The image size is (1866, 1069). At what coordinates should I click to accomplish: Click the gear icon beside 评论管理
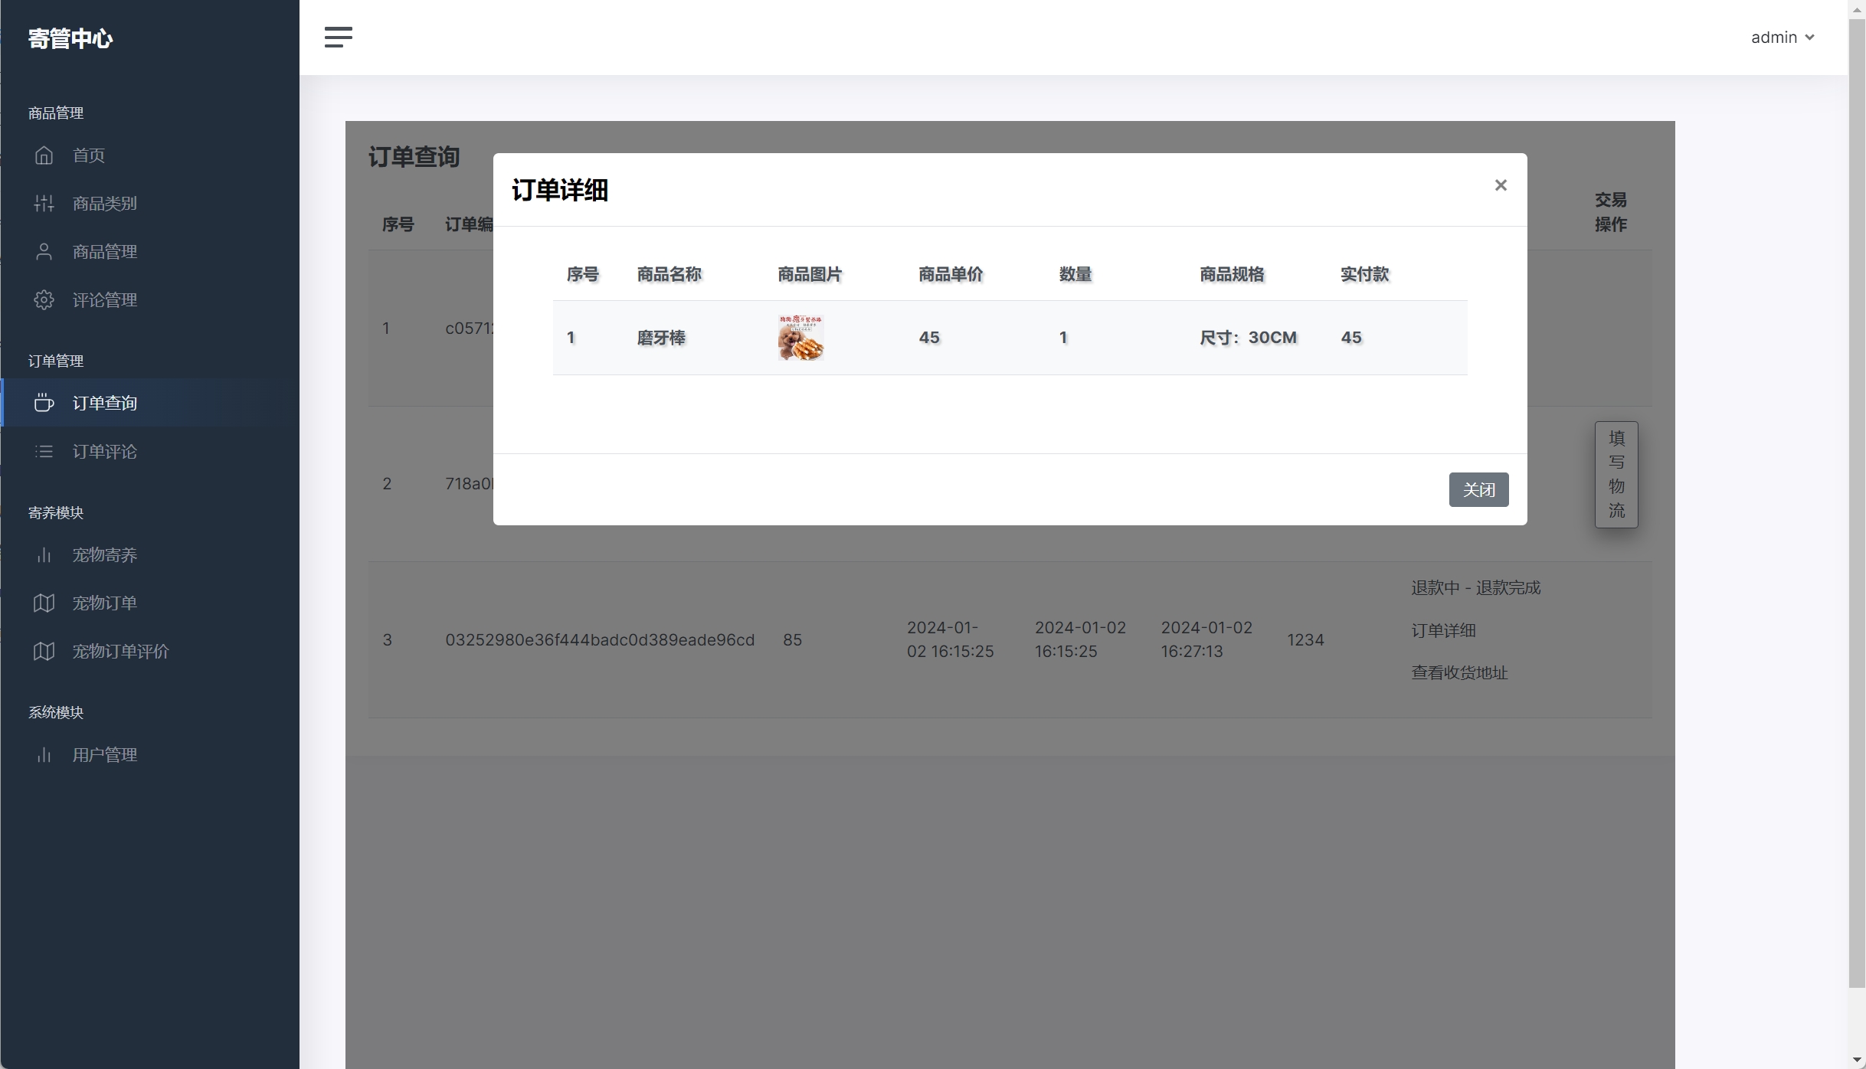click(44, 300)
